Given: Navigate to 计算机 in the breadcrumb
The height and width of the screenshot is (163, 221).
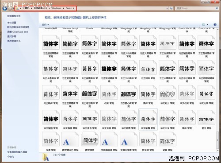Looking at the screenshot, I should click(26, 8).
